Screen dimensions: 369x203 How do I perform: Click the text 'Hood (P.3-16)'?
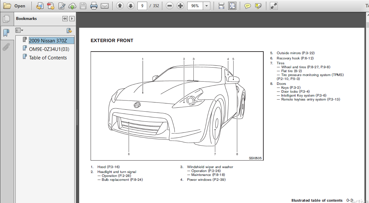pos(109,167)
